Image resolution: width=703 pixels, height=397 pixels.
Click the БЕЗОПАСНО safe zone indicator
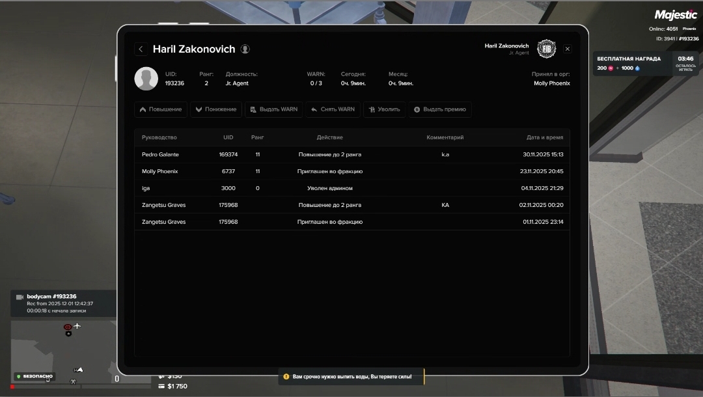tap(34, 376)
